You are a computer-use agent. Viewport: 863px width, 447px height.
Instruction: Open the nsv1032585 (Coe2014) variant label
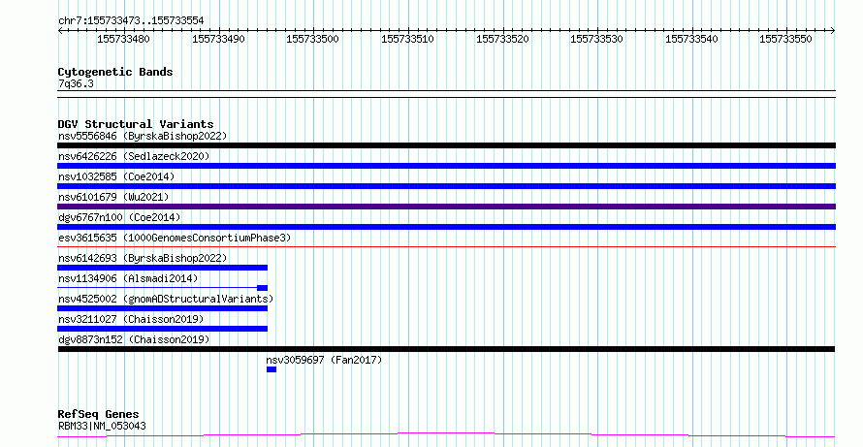pyautogui.click(x=116, y=176)
